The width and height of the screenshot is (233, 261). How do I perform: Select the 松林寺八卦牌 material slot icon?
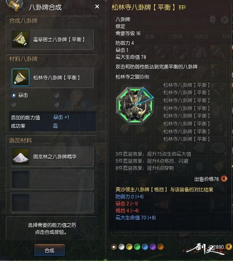pyautogui.click(x=21, y=77)
